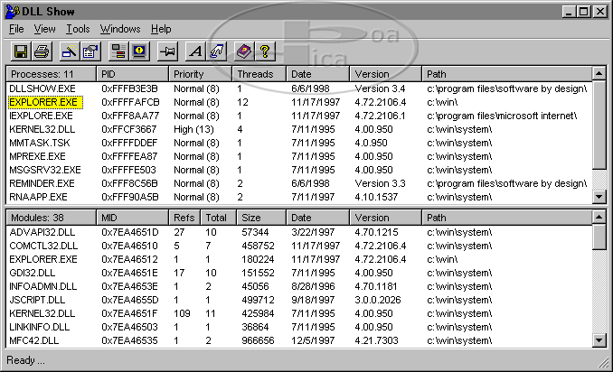Toggle the pushpin always-on-top icon
Screen dimensions: 613x372
tap(168, 51)
